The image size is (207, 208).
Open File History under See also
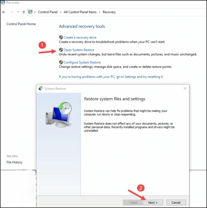click(14, 162)
